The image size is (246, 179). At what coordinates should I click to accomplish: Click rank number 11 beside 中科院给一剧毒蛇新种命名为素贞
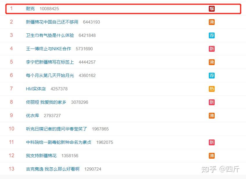[x=11, y=142]
